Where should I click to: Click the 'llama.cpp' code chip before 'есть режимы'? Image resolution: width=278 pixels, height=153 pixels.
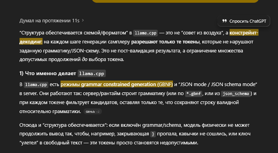(36, 85)
